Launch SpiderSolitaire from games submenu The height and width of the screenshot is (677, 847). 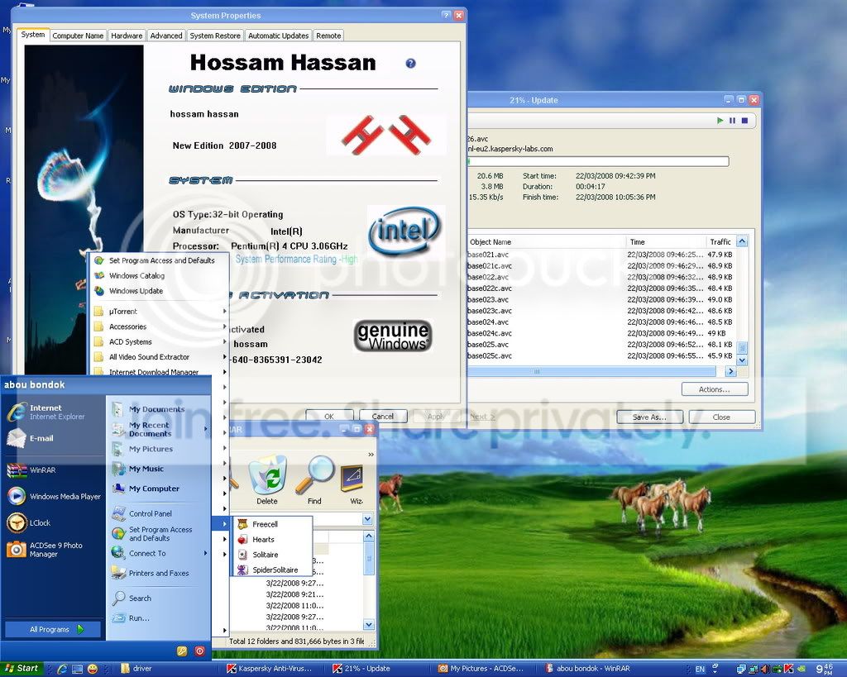coord(273,570)
